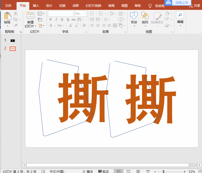Click the zoom slider handle
This screenshot has height=173, width=202.
[x=163, y=172]
